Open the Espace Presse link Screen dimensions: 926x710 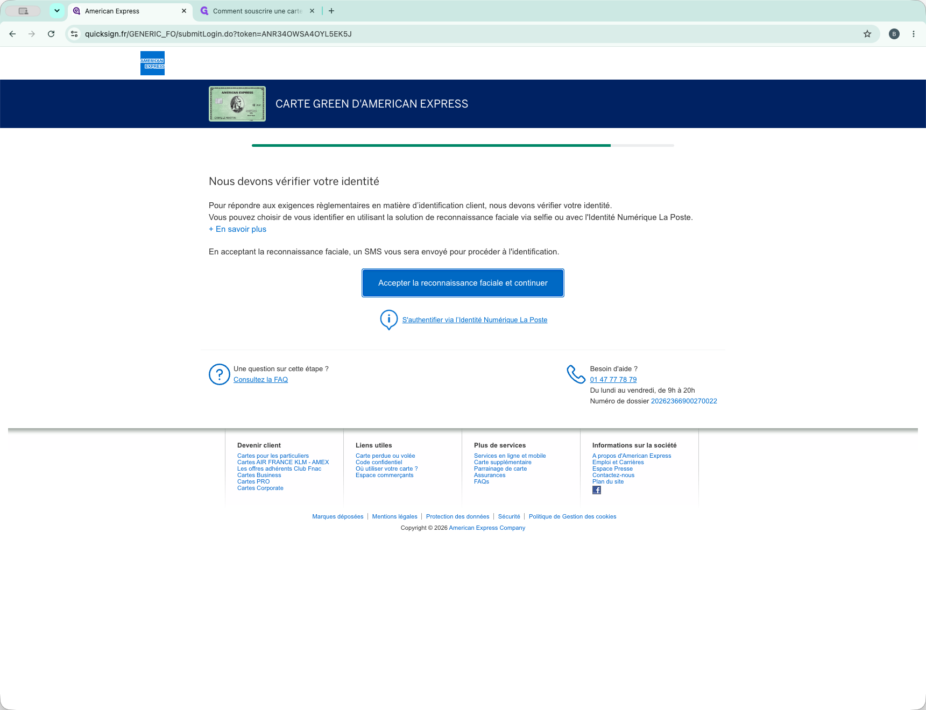pos(612,468)
